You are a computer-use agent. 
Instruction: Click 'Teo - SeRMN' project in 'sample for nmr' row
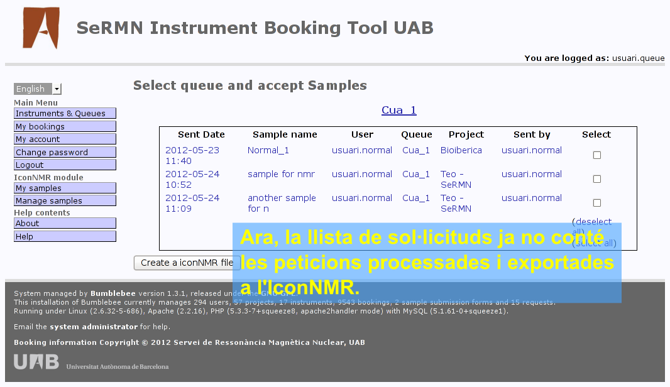[456, 180]
